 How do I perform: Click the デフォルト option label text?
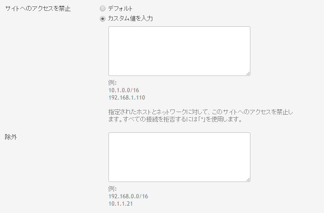(x=120, y=9)
